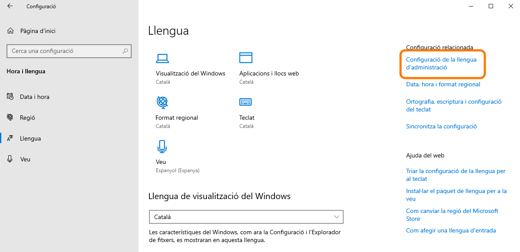Click the back arrow icon
Viewport: 520px width, 252px height.
(10, 7)
